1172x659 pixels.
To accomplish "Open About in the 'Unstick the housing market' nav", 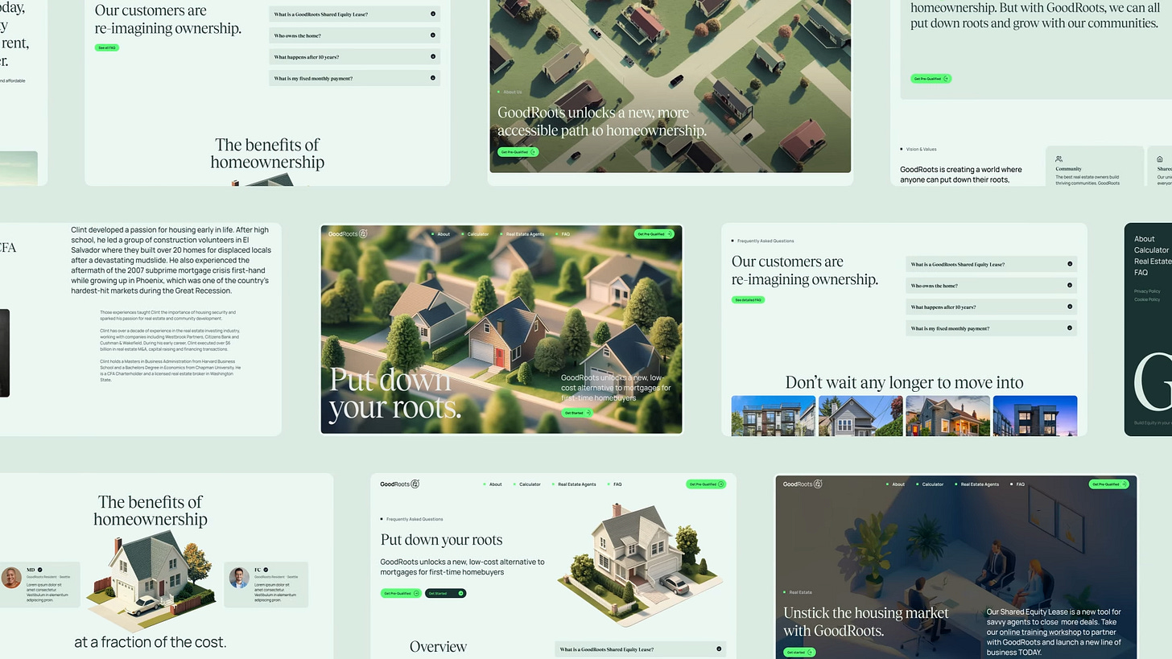I will pyautogui.click(x=898, y=484).
